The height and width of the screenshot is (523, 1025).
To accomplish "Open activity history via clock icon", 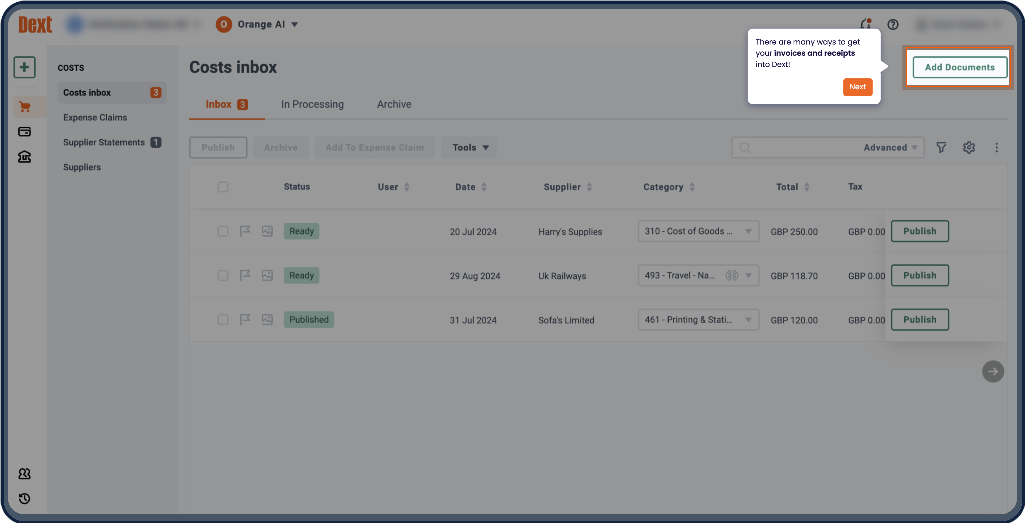I will (x=25, y=499).
